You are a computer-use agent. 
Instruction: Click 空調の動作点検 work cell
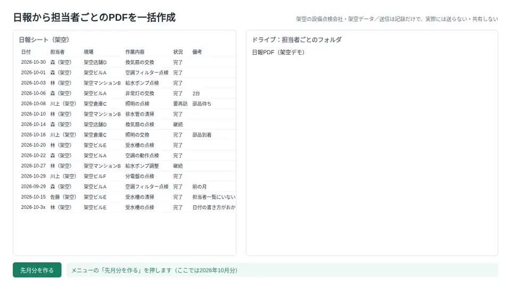coord(142,156)
